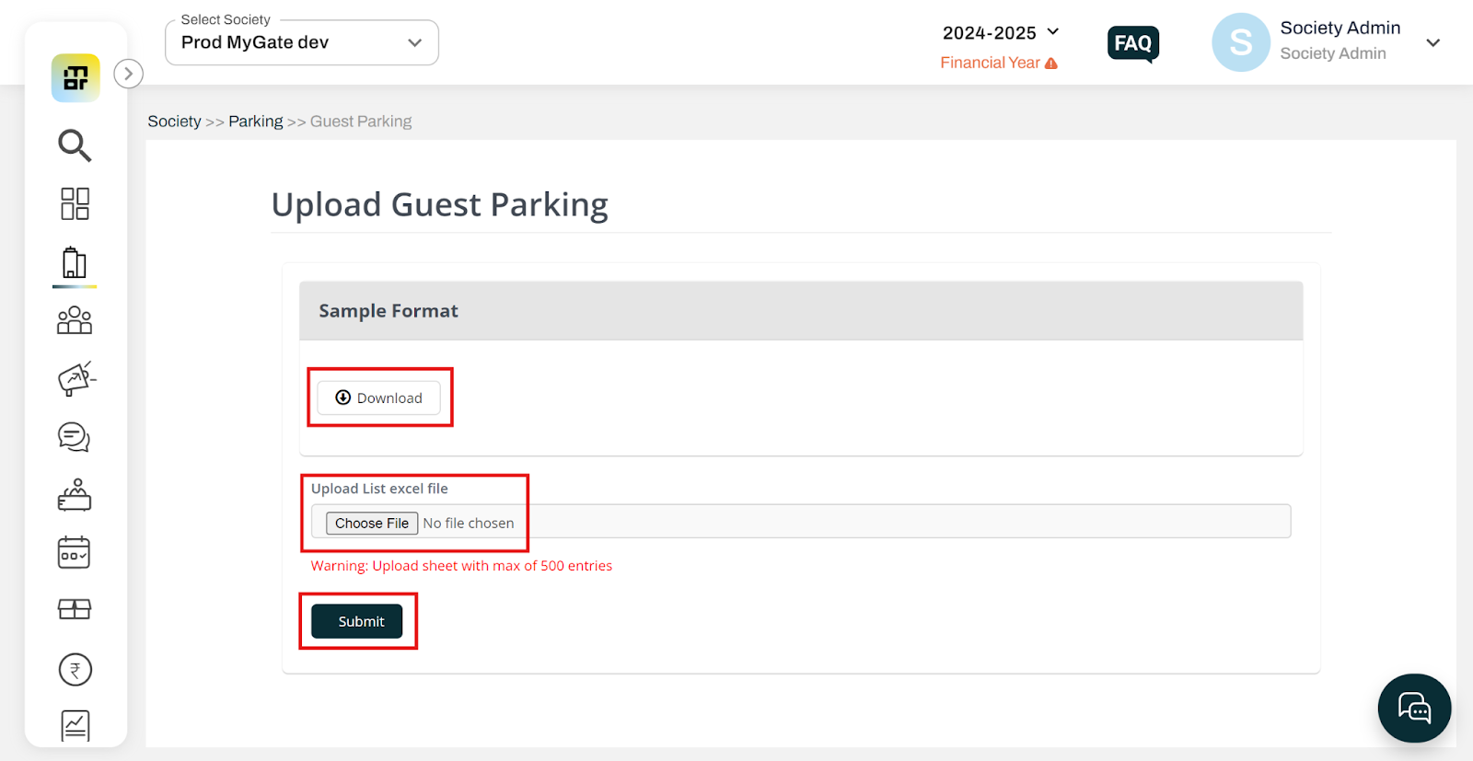
Task: Open the 2024-2025 financial year dropdown
Action: coord(1001,33)
